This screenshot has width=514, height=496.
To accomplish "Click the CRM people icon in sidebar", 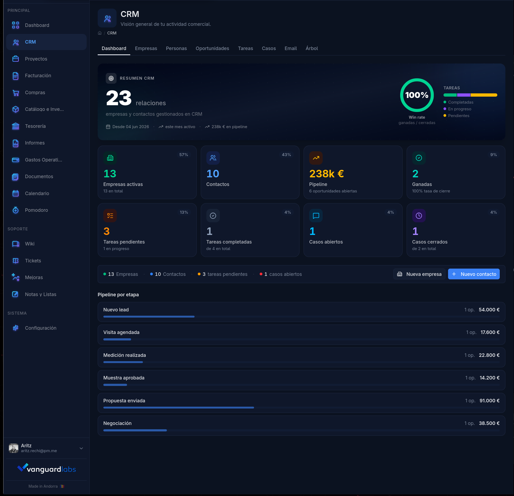I will (16, 42).
